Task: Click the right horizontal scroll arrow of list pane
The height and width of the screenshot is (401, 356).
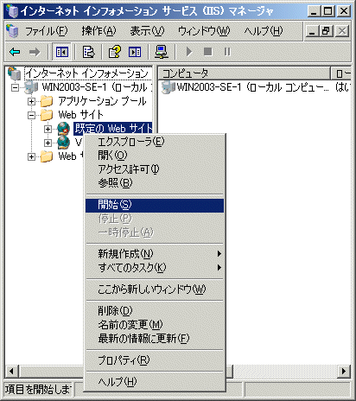Action: coord(344,371)
